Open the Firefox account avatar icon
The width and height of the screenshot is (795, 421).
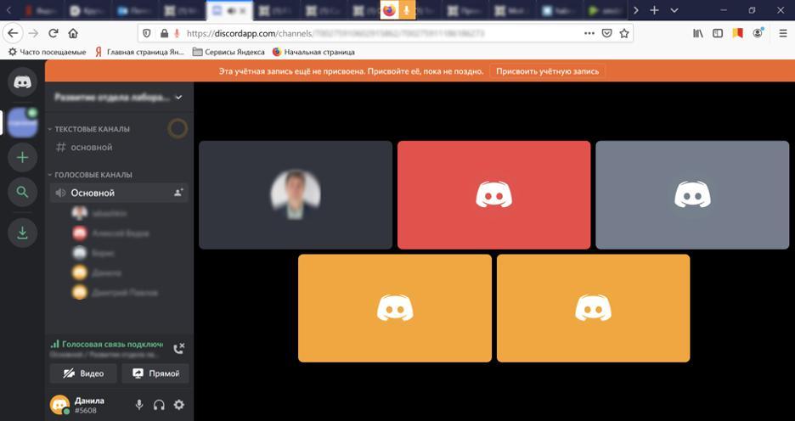758,33
